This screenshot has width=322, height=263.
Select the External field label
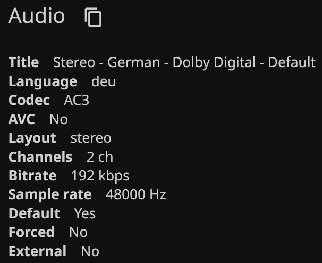pos(38,251)
